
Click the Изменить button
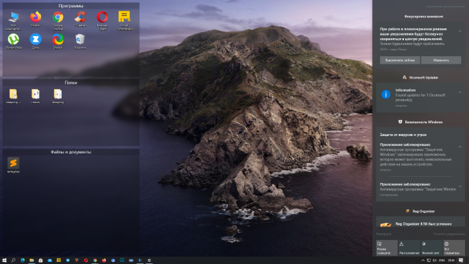[441, 60]
